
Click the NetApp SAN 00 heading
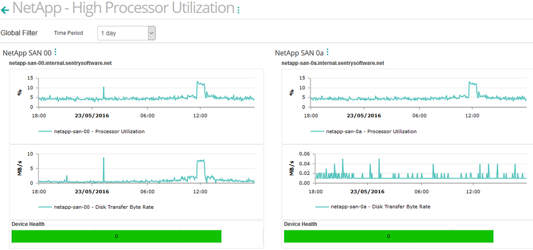pyautogui.click(x=27, y=53)
